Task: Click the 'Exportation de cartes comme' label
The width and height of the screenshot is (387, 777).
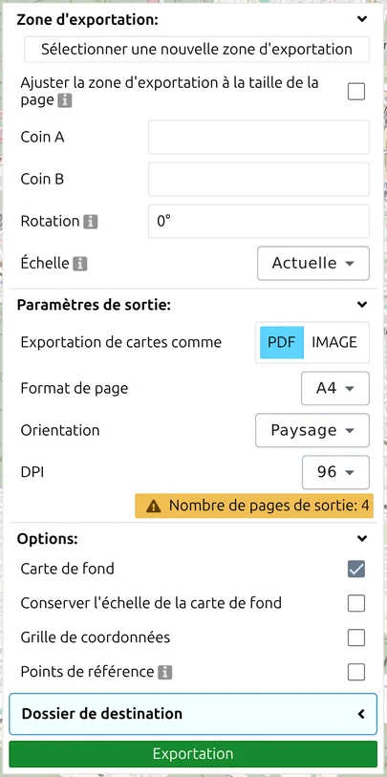Action: click(x=121, y=342)
